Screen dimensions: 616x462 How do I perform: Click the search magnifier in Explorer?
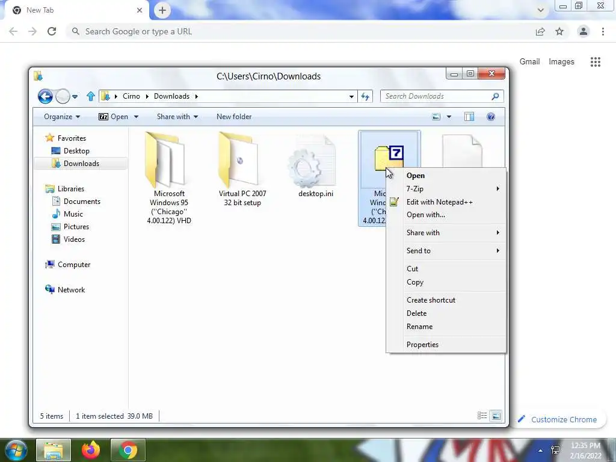pos(496,96)
